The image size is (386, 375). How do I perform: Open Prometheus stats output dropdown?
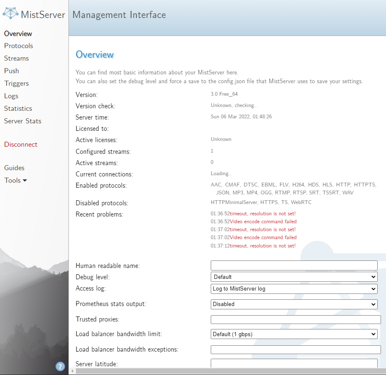pyautogui.click(x=294, y=304)
